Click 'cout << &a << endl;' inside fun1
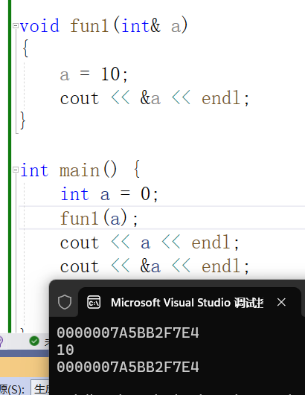Image resolution: width=305 pixels, height=395 pixels. click(155, 98)
